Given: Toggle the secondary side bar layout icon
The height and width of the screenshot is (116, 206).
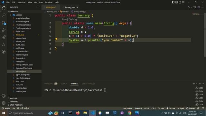Looking at the screenshot, I should pyautogui.click(x=180, y=2).
